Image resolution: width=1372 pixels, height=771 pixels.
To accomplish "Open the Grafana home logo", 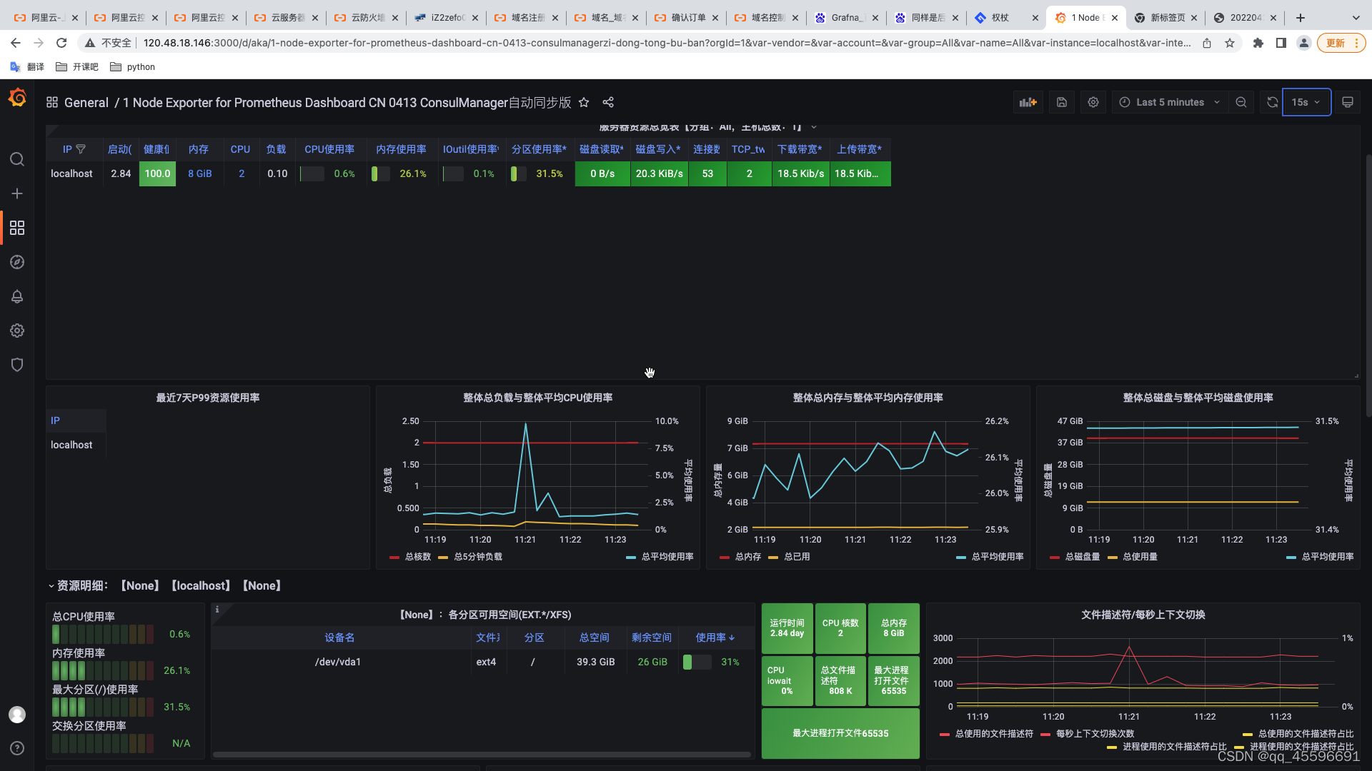I will (x=17, y=98).
